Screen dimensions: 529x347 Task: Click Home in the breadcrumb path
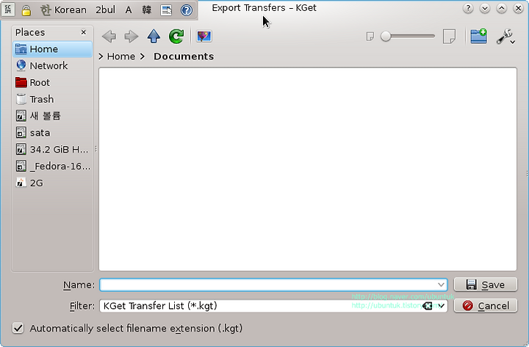pyautogui.click(x=120, y=56)
